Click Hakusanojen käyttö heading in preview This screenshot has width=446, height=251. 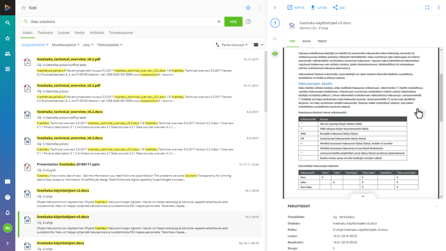click(x=315, y=83)
